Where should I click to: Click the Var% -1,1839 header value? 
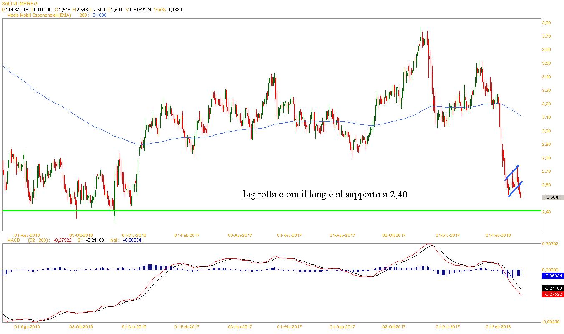[x=168, y=10]
